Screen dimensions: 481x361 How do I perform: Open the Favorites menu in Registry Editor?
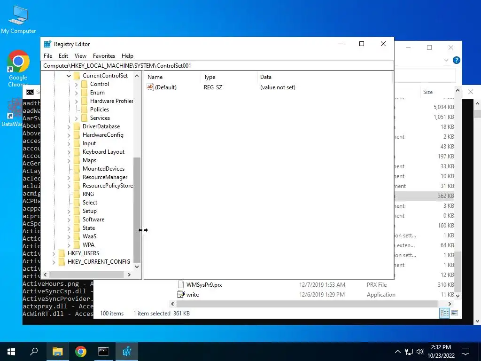pos(104,56)
